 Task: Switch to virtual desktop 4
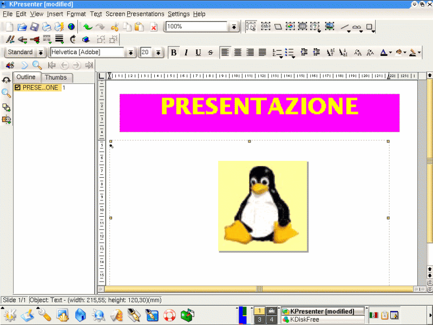(x=272, y=320)
